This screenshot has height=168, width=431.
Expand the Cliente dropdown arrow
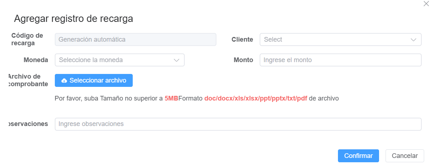413,40
